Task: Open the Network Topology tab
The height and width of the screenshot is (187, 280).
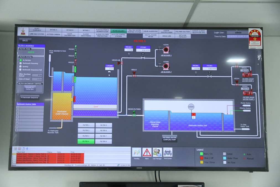Action: point(183,36)
